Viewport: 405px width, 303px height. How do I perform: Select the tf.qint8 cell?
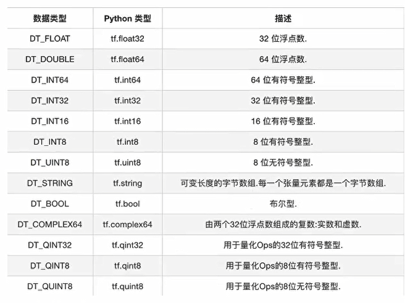pos(128,265)
